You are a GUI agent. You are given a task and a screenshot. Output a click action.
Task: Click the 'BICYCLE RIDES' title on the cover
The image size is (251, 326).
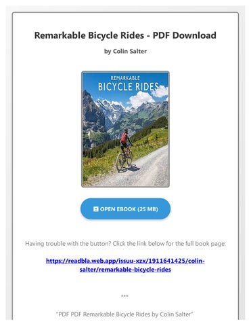point(128,87)
